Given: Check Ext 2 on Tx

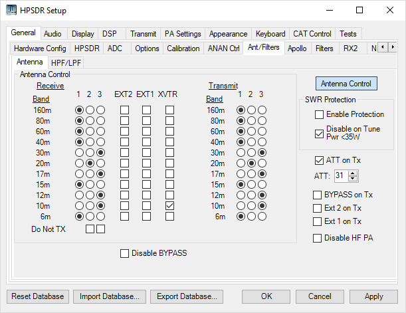Looking at the screenshot, I should pyautogui.click(x=317, y=208).
